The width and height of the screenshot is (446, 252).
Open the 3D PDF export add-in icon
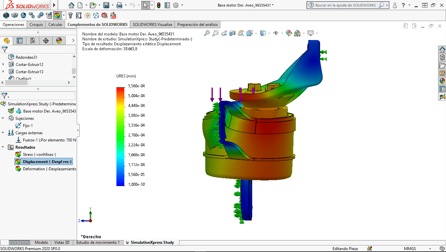click(113, 15)
